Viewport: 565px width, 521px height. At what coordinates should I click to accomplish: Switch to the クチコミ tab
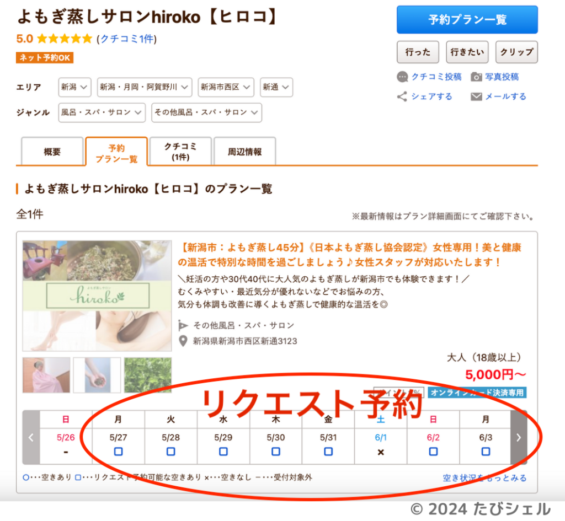point(181,151)
